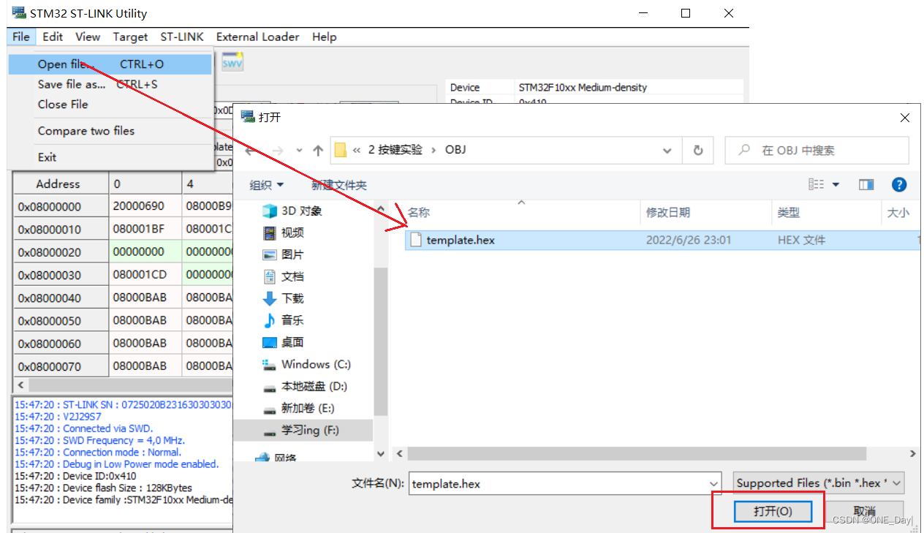924x533 pixels.
Task: Open the Target menu
Action: click(130, 37)
